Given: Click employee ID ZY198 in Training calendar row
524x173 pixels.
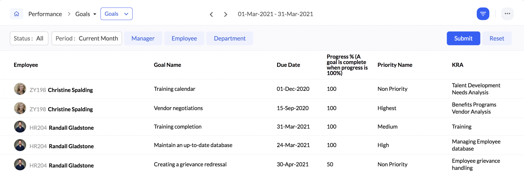Looking at the screenshot, I should point(38,90).
